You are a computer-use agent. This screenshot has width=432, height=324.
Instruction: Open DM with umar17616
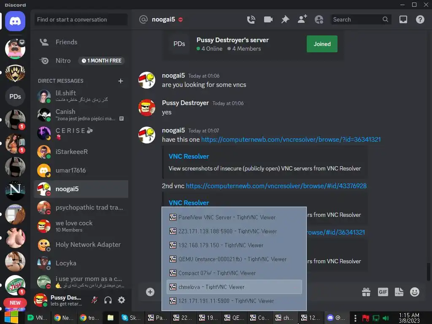81,170
